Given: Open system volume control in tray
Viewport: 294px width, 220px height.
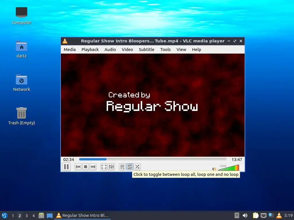Looking at the screenshot, I should point(245,215).
